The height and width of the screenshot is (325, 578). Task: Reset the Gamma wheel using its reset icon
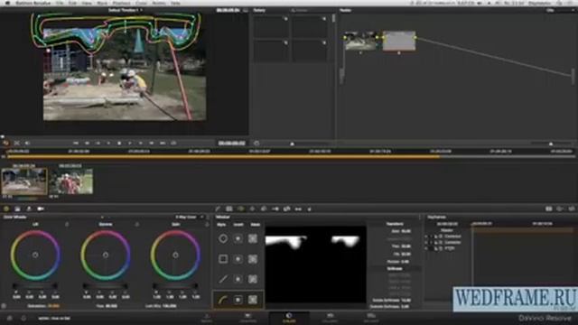pyautogui.click(x=136, y=225)
